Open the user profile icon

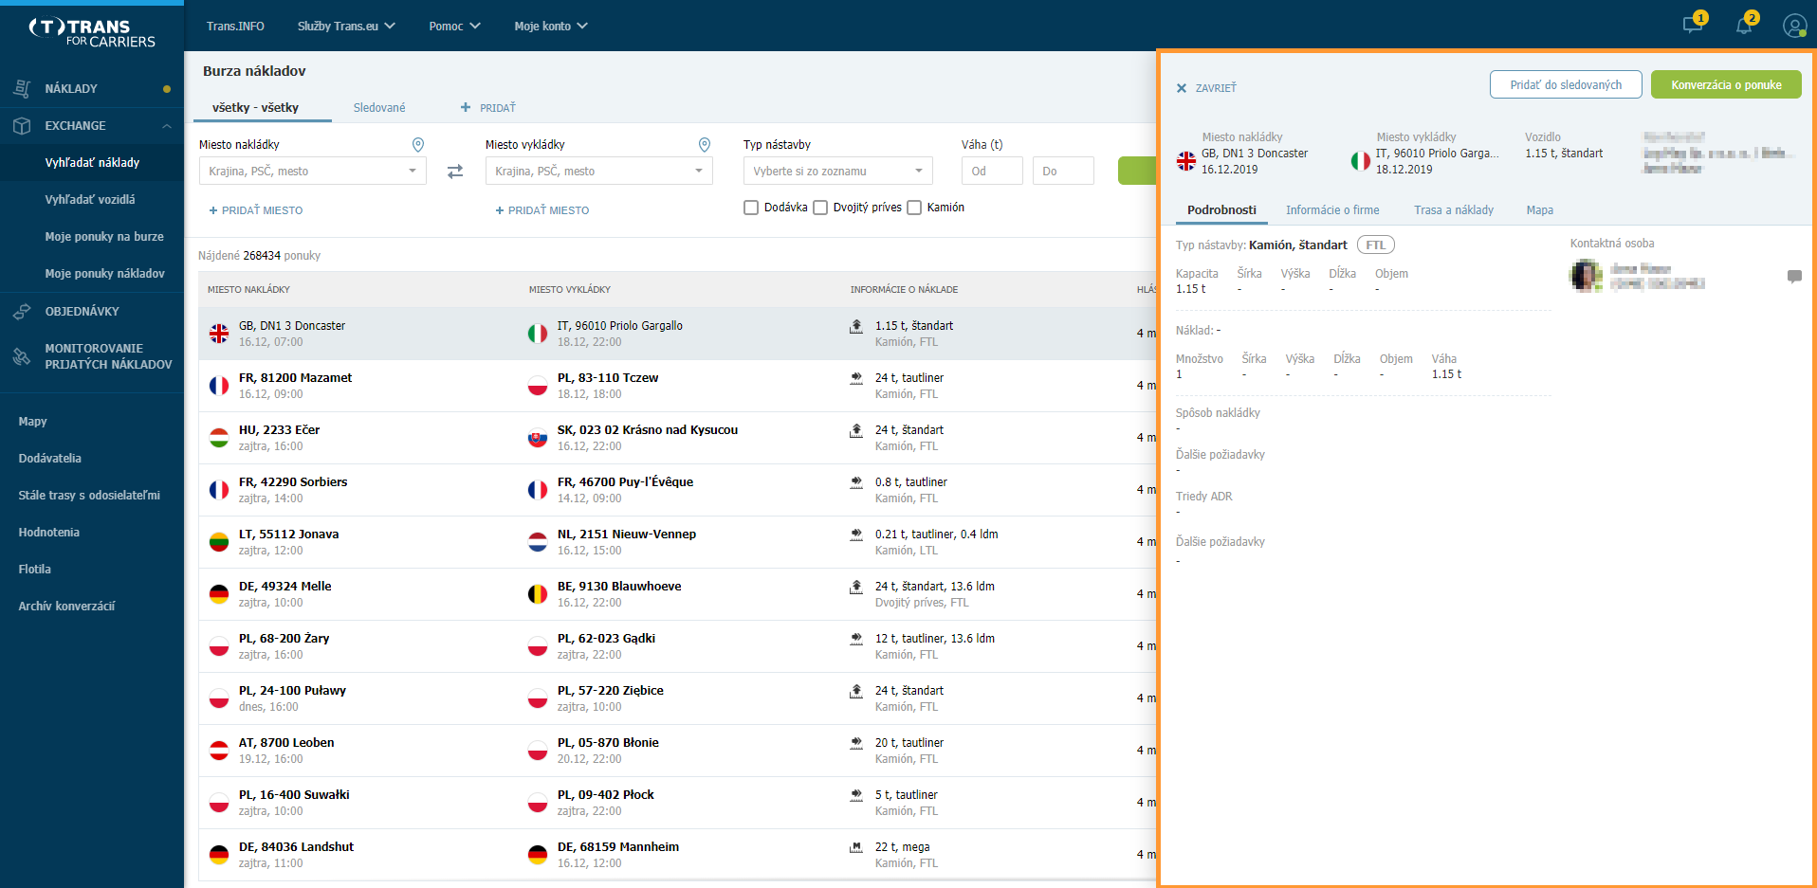[1794, 26]
